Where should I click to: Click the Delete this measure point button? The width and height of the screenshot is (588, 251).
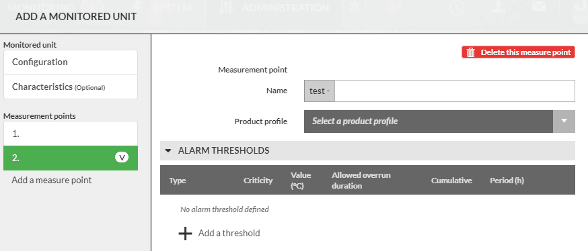(x=518, y=52)
